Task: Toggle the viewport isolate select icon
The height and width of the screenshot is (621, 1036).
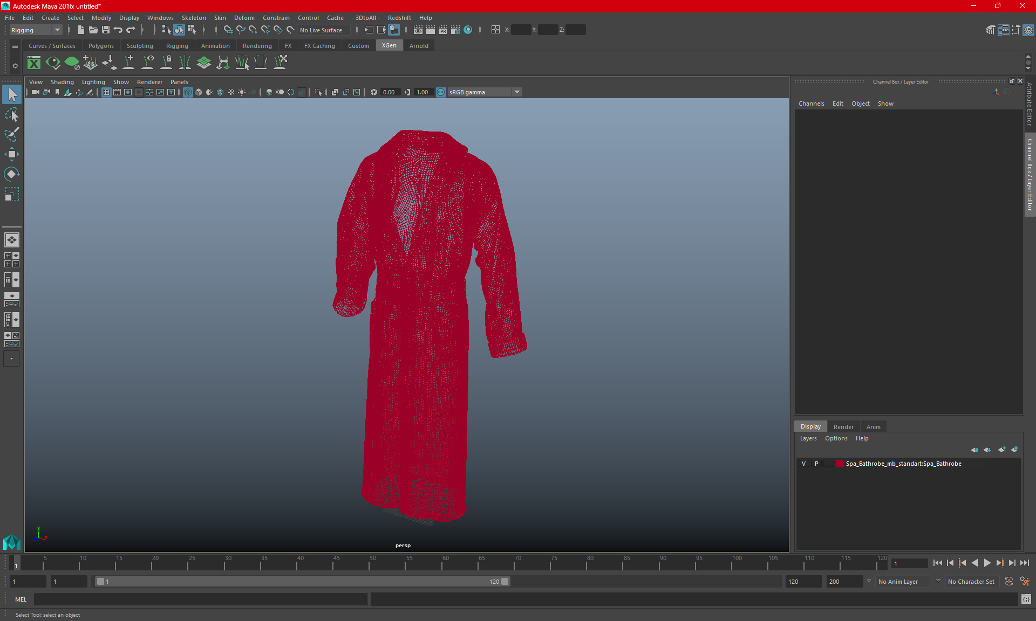Action: [x=318, y=92]
